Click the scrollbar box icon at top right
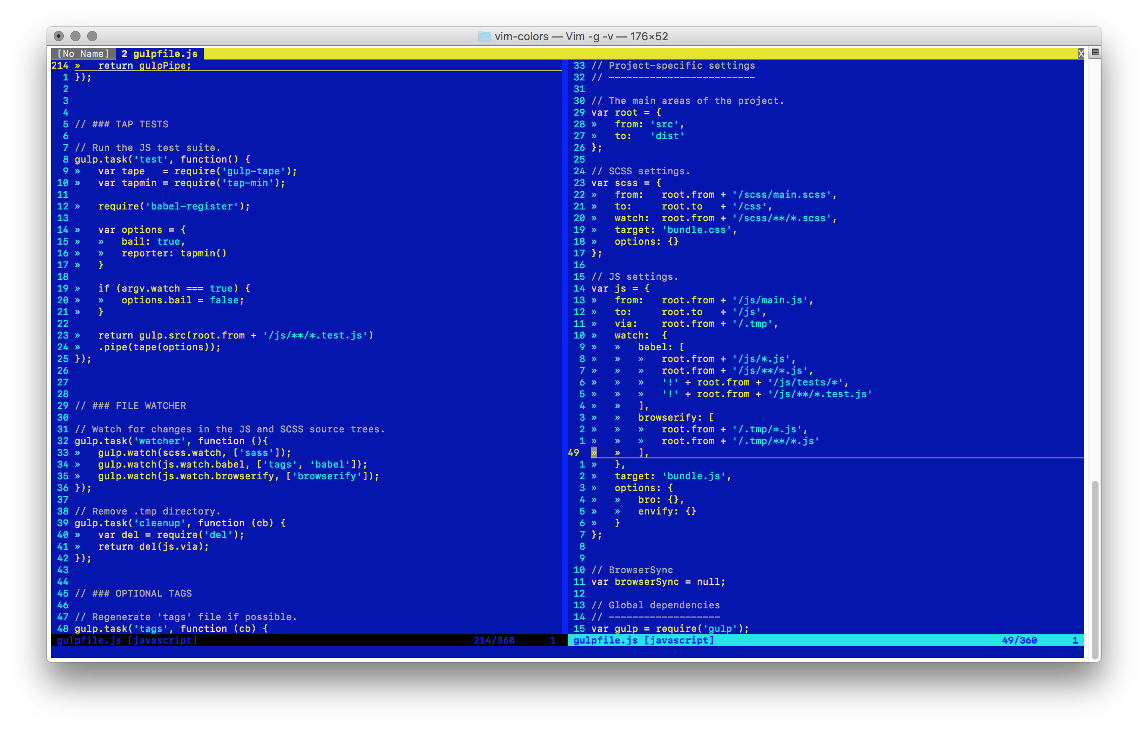Screen dimensions: 1148x729 (1095, 53)
